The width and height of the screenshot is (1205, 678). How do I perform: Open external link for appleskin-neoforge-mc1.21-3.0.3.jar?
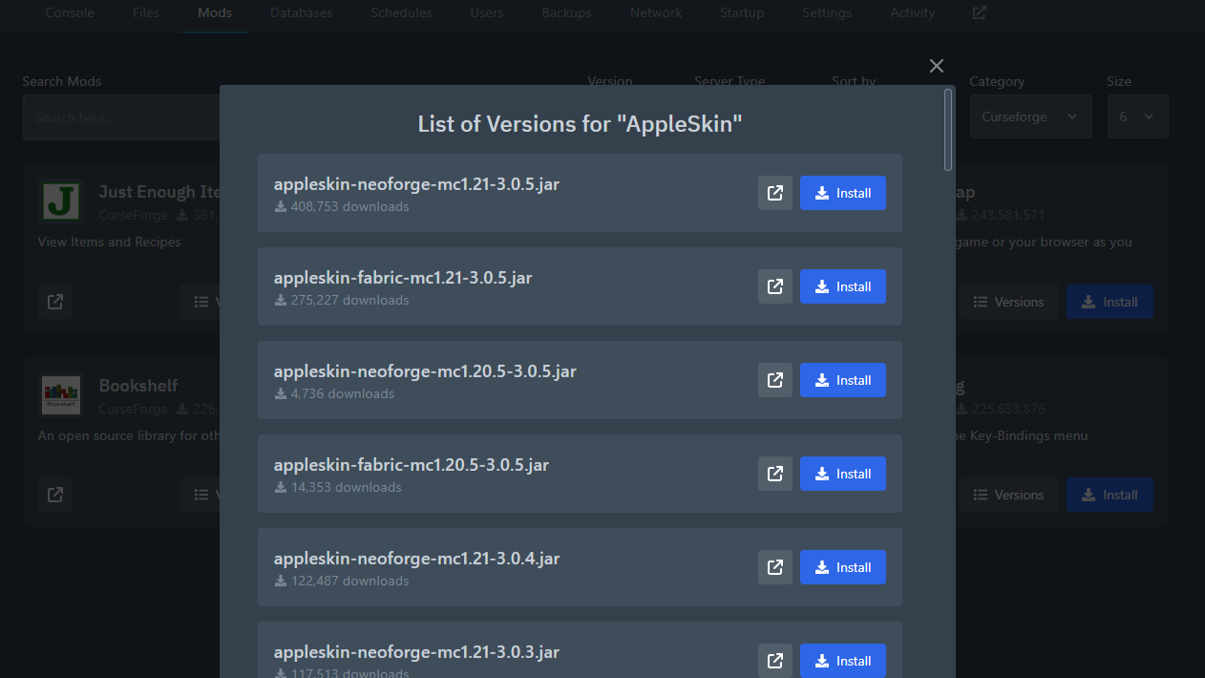pyautogui.click(x=774, y=660)
